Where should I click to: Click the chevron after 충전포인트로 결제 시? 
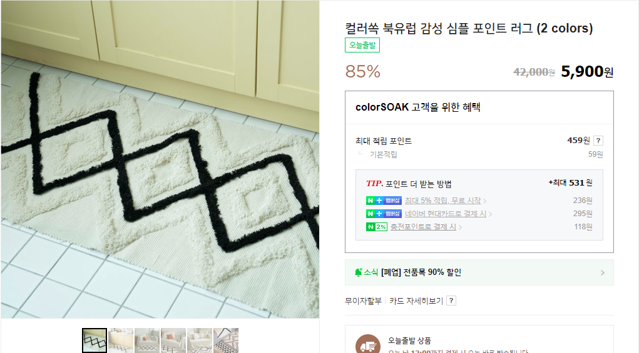point(460,227)
